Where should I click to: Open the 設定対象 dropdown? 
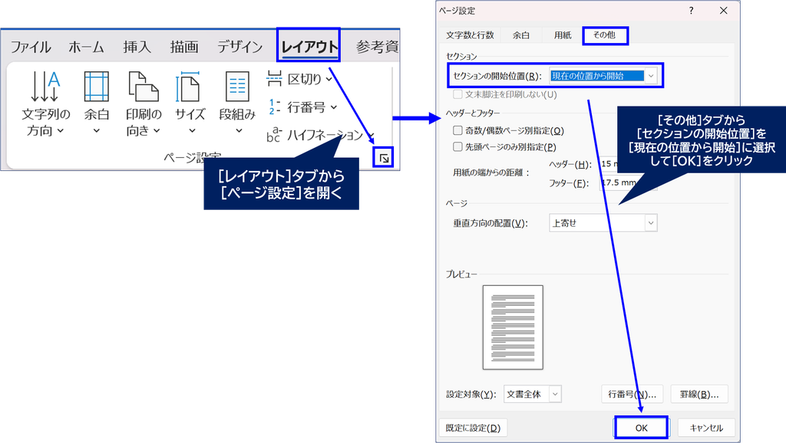pos(555,395)
